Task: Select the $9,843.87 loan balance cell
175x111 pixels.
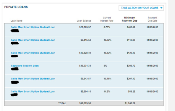Action: click(x=86, y=79)
